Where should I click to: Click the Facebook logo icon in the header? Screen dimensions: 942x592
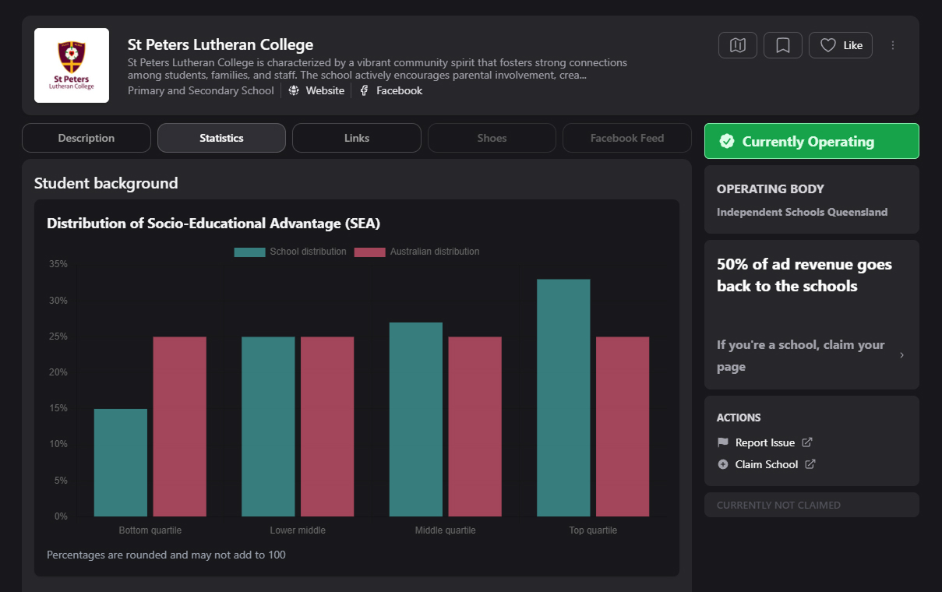[x=364, y=90]
